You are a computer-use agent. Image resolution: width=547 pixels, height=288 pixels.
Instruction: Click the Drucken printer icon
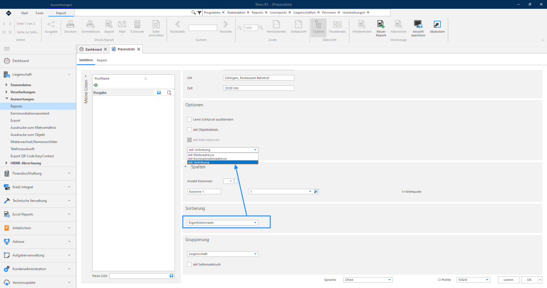click(x=70, y=24)
